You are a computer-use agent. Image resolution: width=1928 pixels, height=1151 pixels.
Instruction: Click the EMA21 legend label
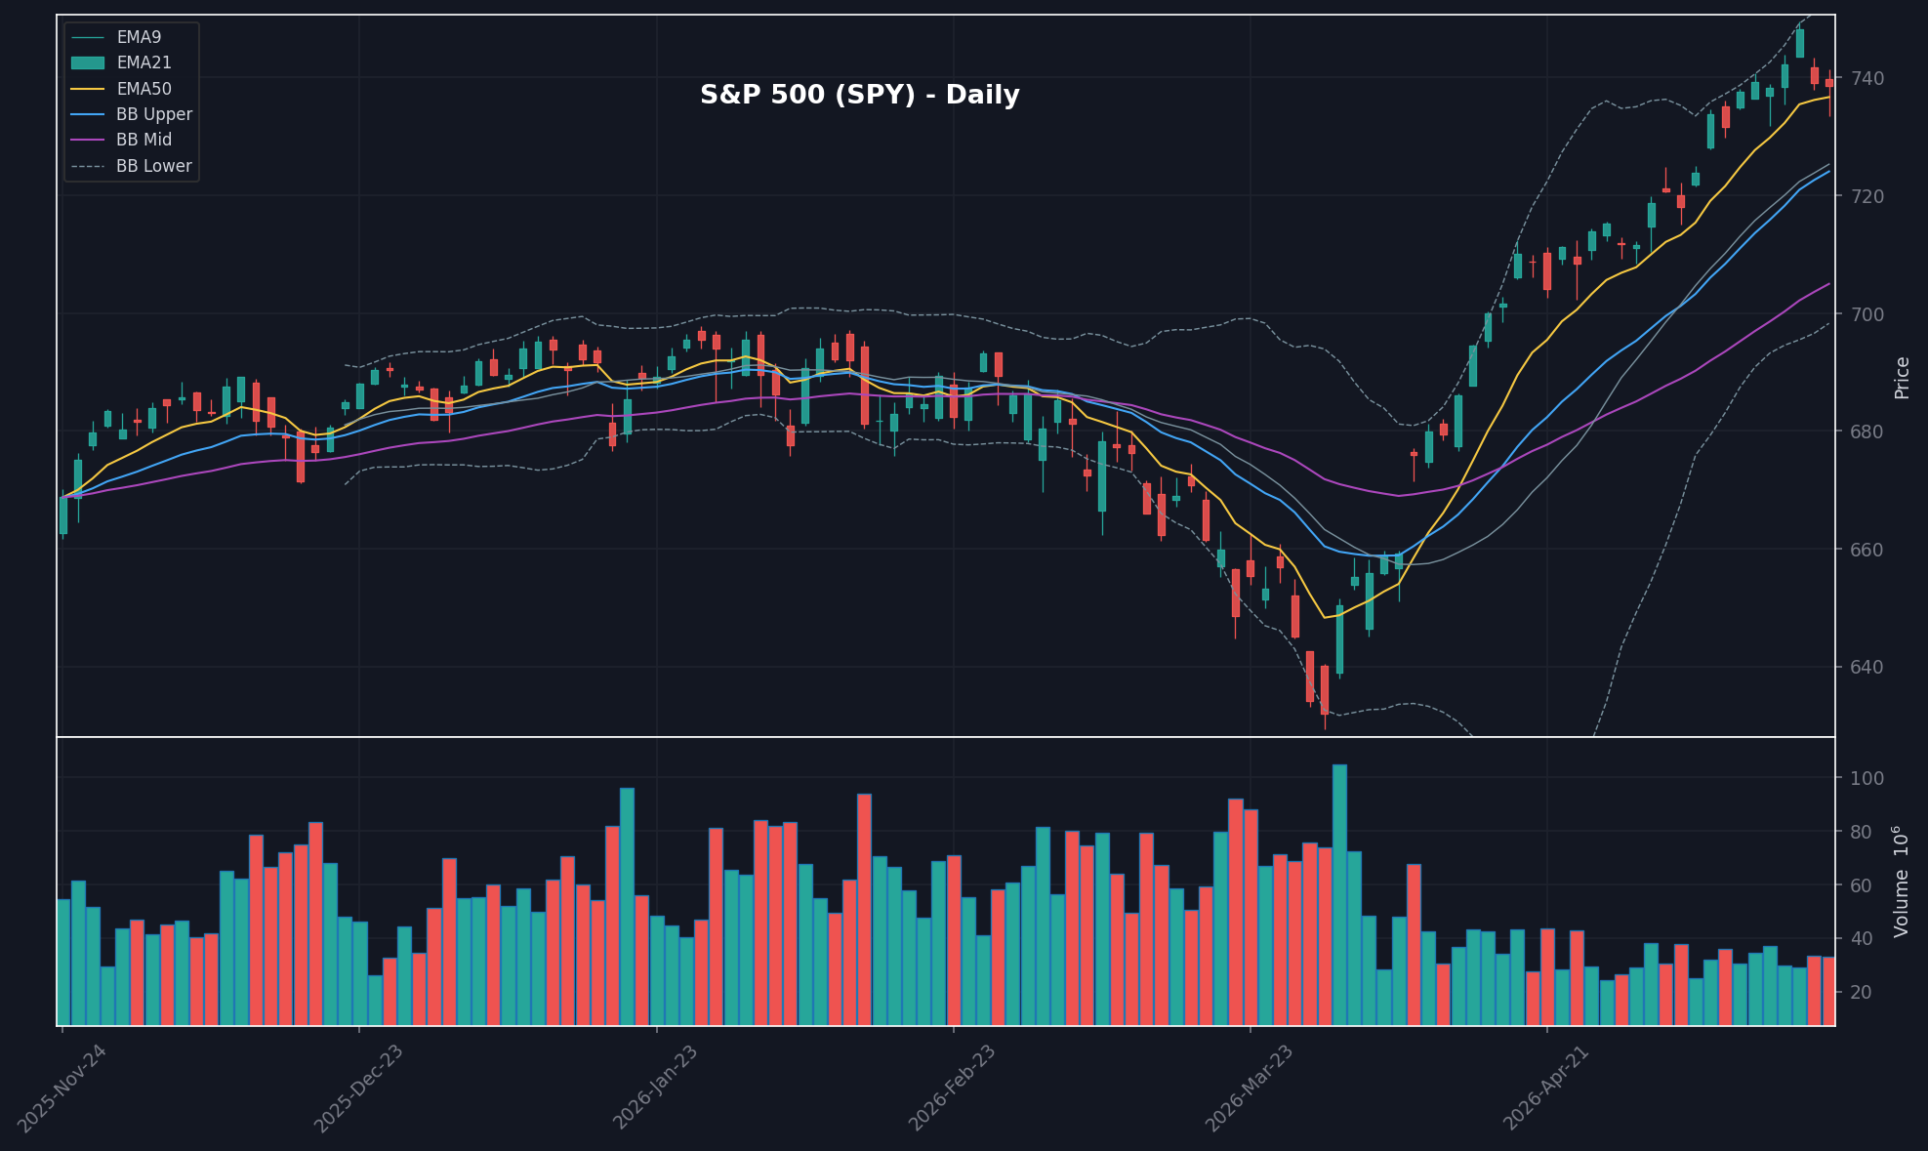pos(144,62)
